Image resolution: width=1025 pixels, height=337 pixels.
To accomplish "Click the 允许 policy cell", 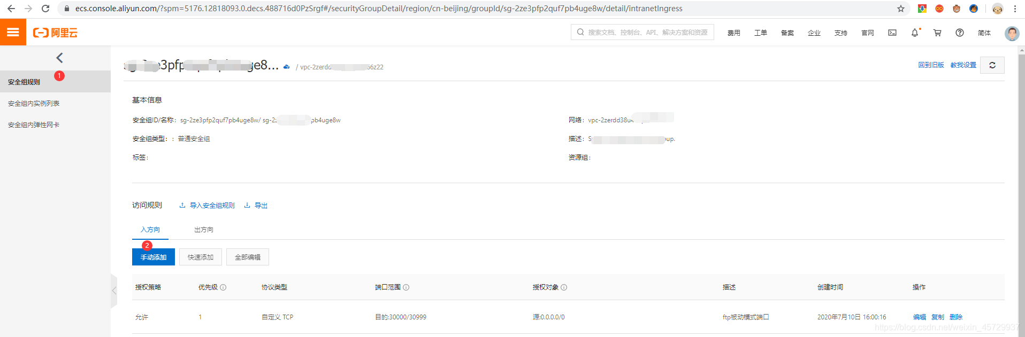I will pyautogui.click(x=142, y=317).
